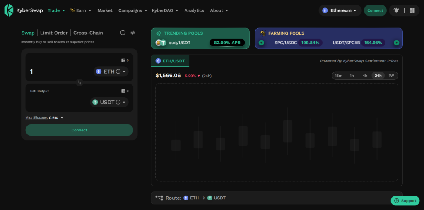The image size is (424, 210).
Task: Open the Support chat button
Action: [x=405, y=200]
